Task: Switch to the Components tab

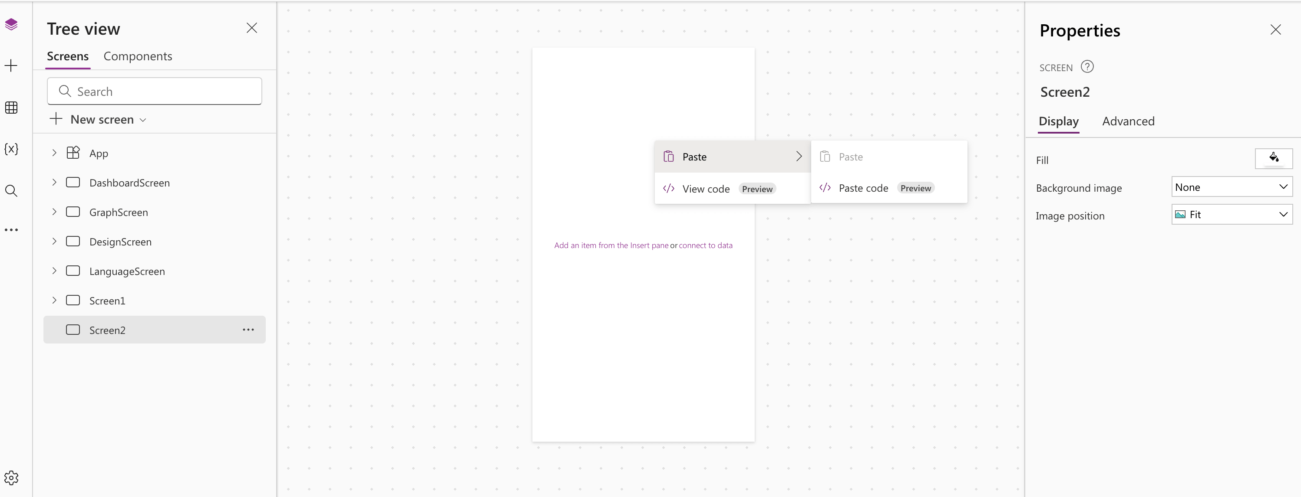Action: coord(138,56)
